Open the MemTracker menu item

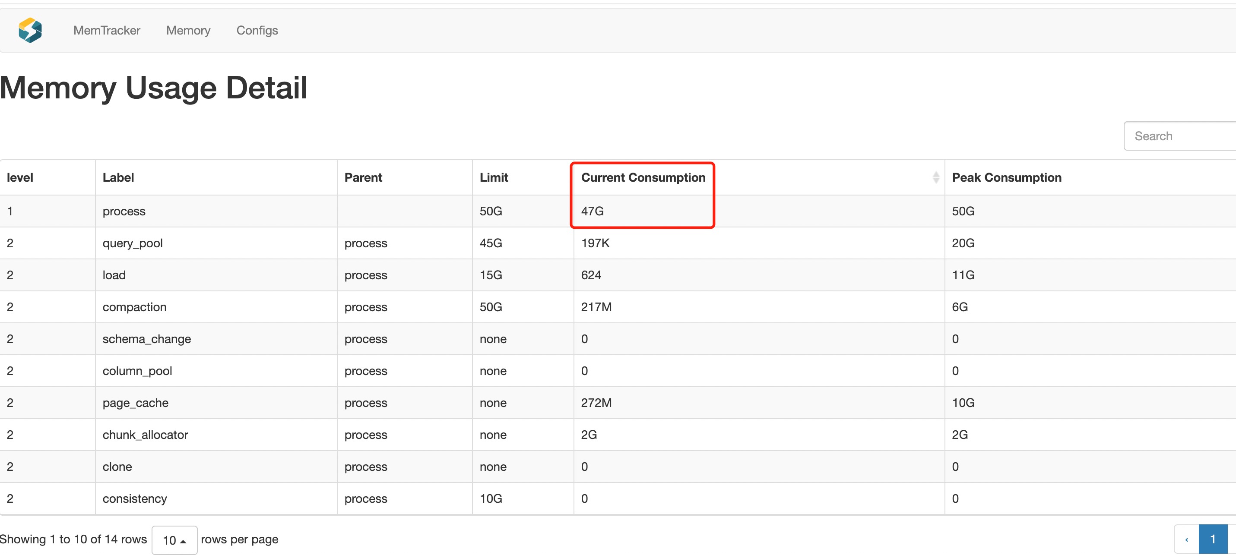(107, 30)
